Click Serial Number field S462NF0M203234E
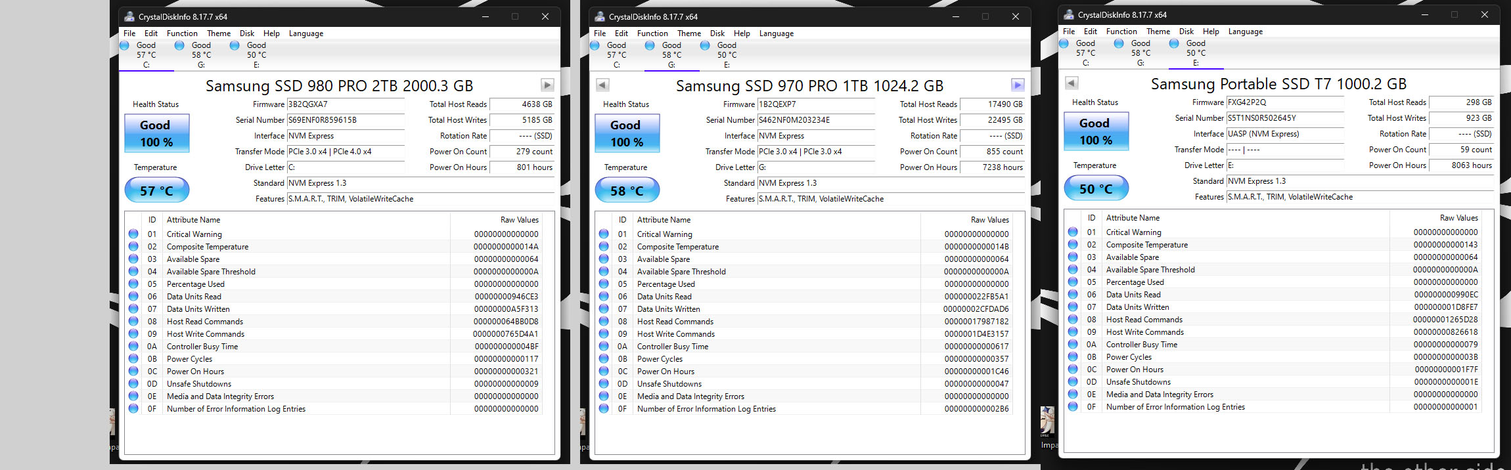 [817, 120]
